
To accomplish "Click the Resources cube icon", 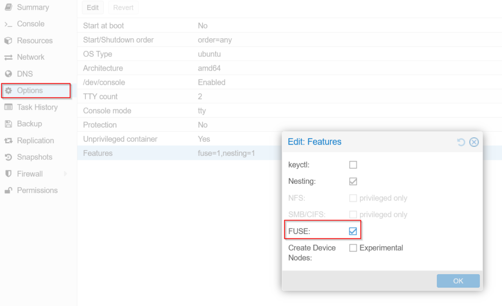I will click(x=9, y=40).
